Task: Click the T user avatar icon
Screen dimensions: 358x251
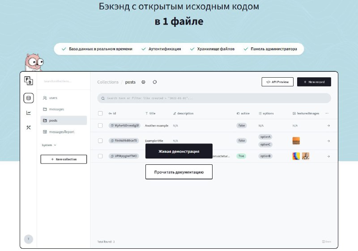Action: pos(29,239)
